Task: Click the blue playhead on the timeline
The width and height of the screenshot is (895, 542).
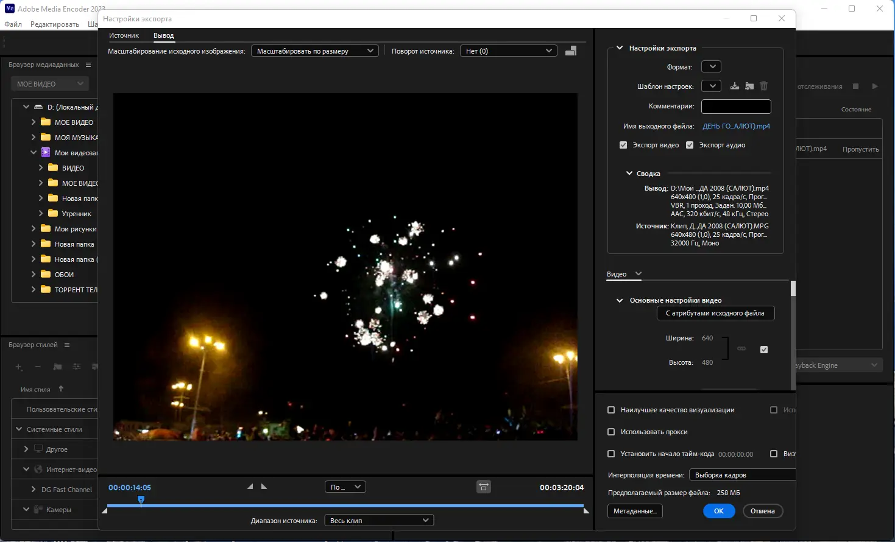Action: coord(141,500)
